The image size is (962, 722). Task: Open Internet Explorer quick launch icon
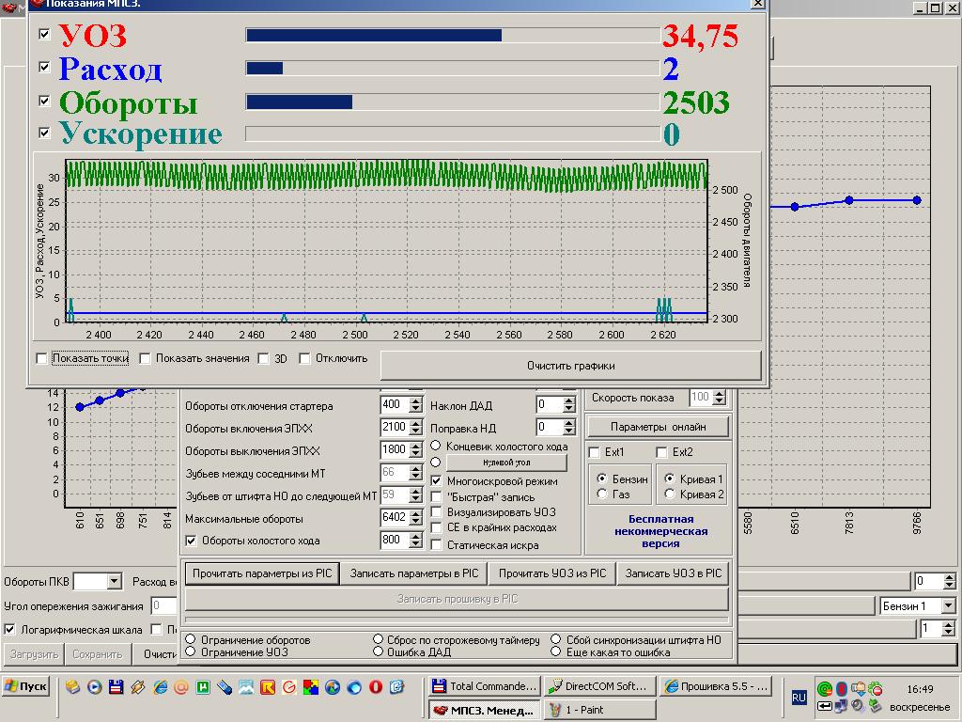160,687
